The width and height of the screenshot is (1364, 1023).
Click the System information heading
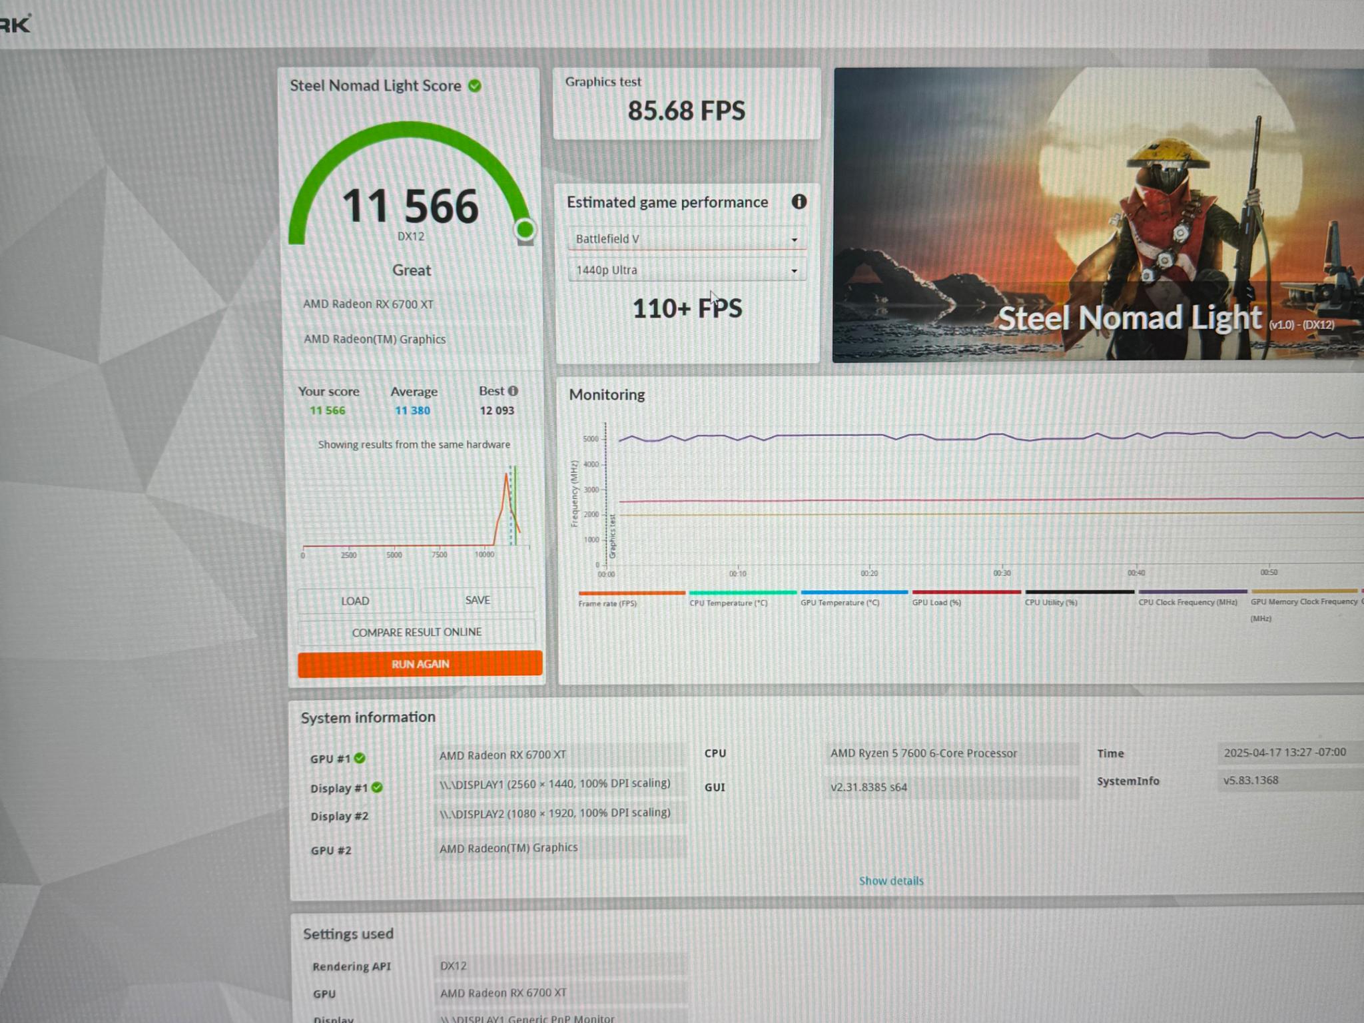tap(368, 717)
